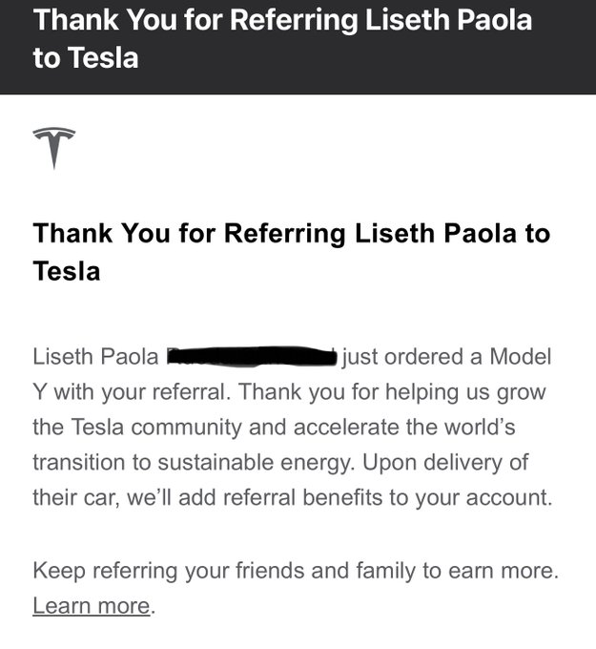This screenshot has height=649, width=596.
Task: Select "Keep referring your friends" text
Action: click(x=169, y=571)
